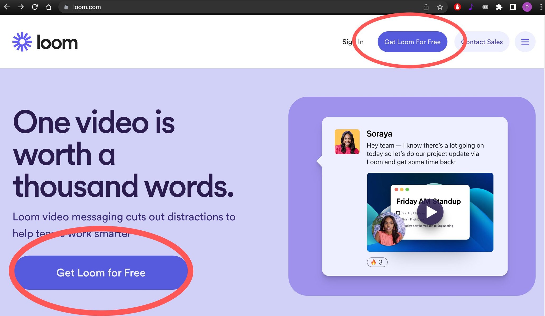Open the Extensions puzzle icon
Screen dimensions: 545x316
(x=499, y=7)
